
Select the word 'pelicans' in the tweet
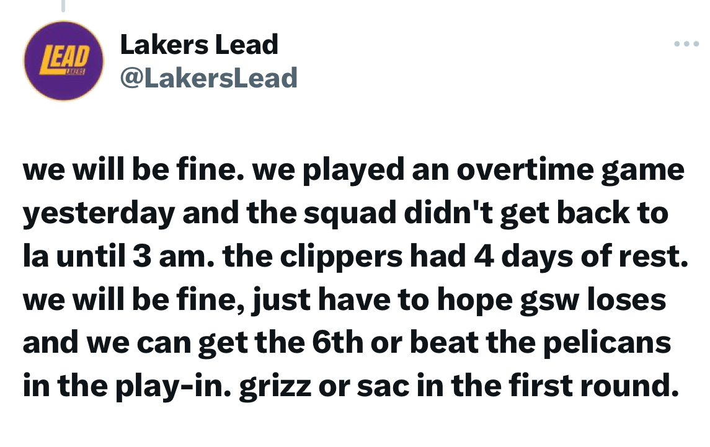[607, 343]
